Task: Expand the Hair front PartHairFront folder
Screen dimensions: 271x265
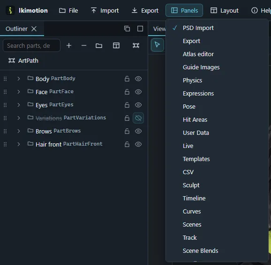Action: (18, 144)
